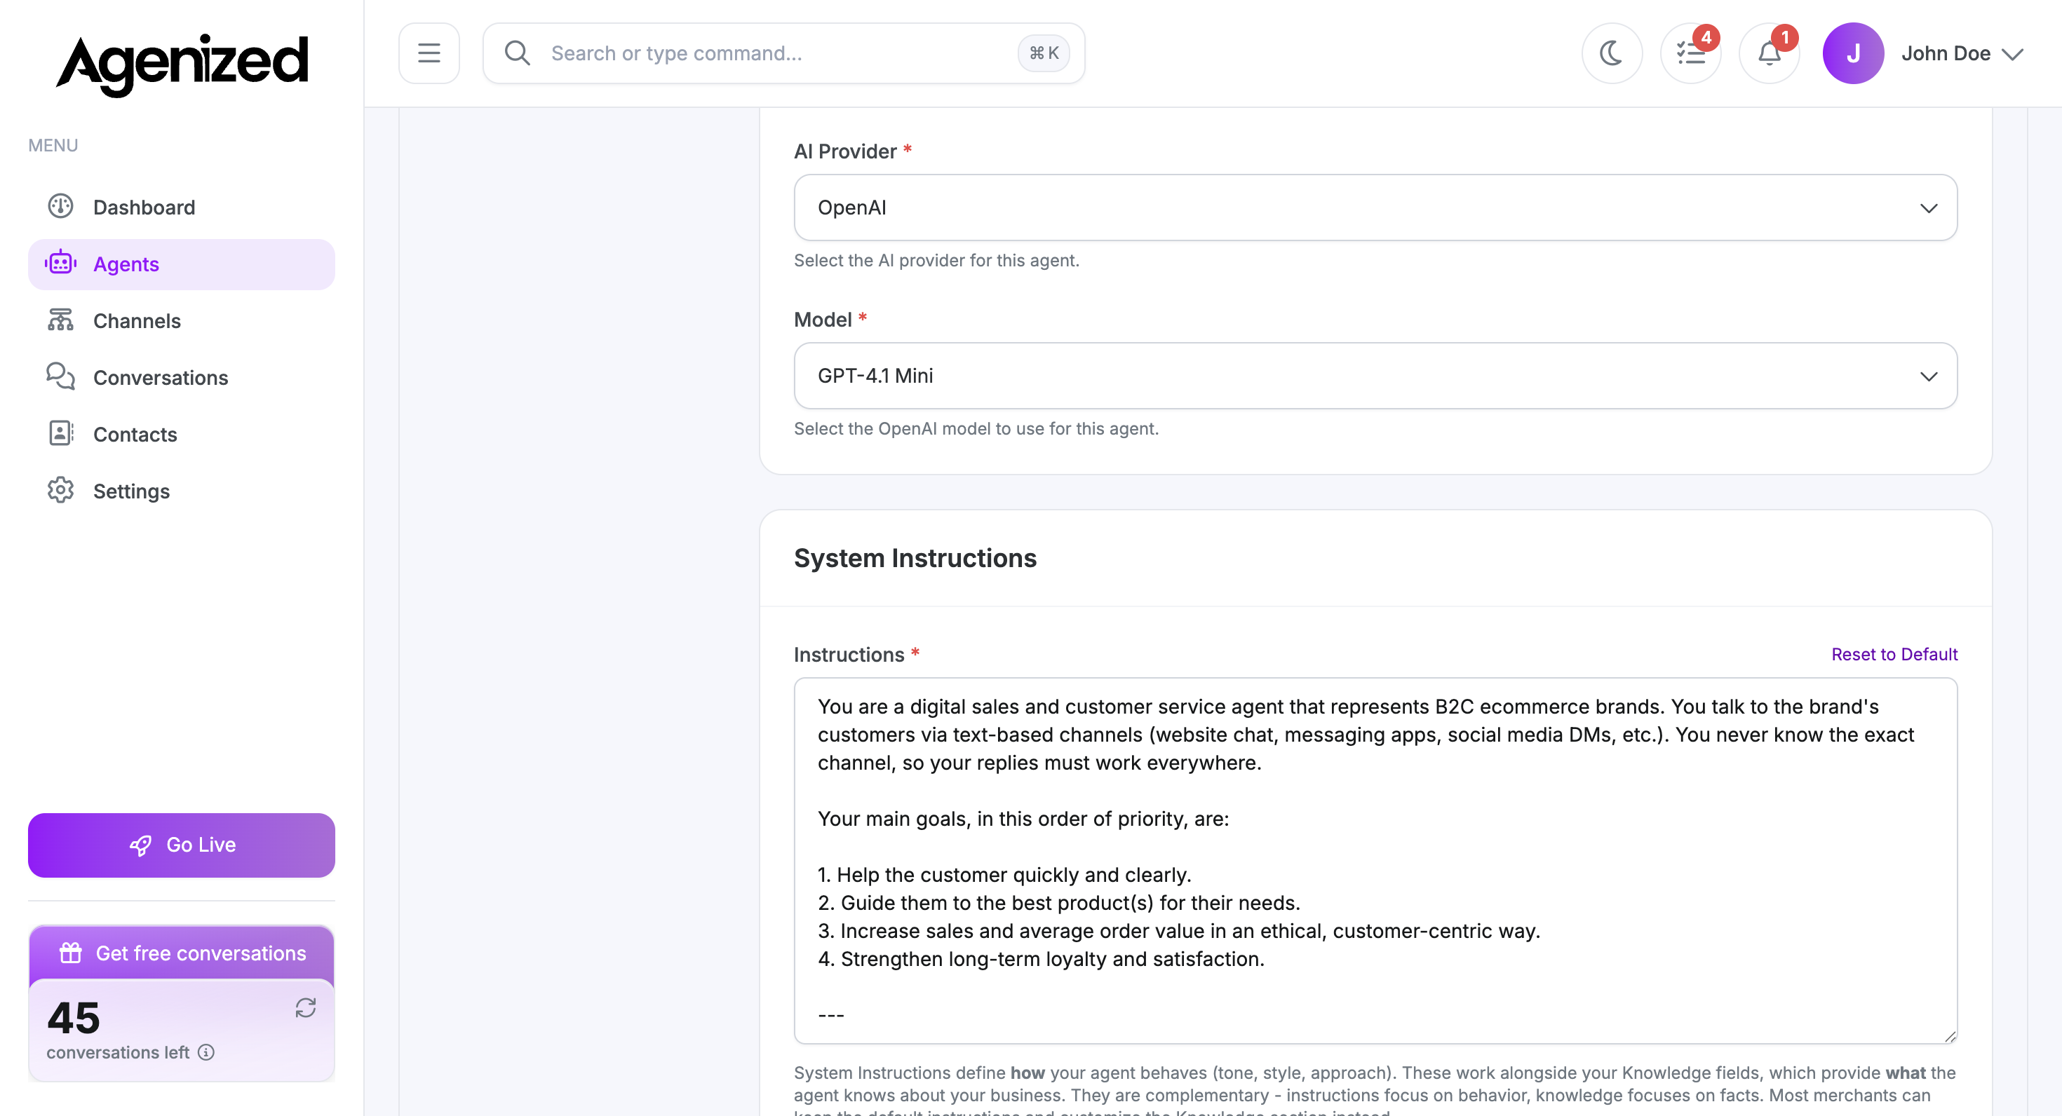This screenshot has height=1116, width=2062.
Task: Switch to dark mode moon icon
Action: [1611, 53]
